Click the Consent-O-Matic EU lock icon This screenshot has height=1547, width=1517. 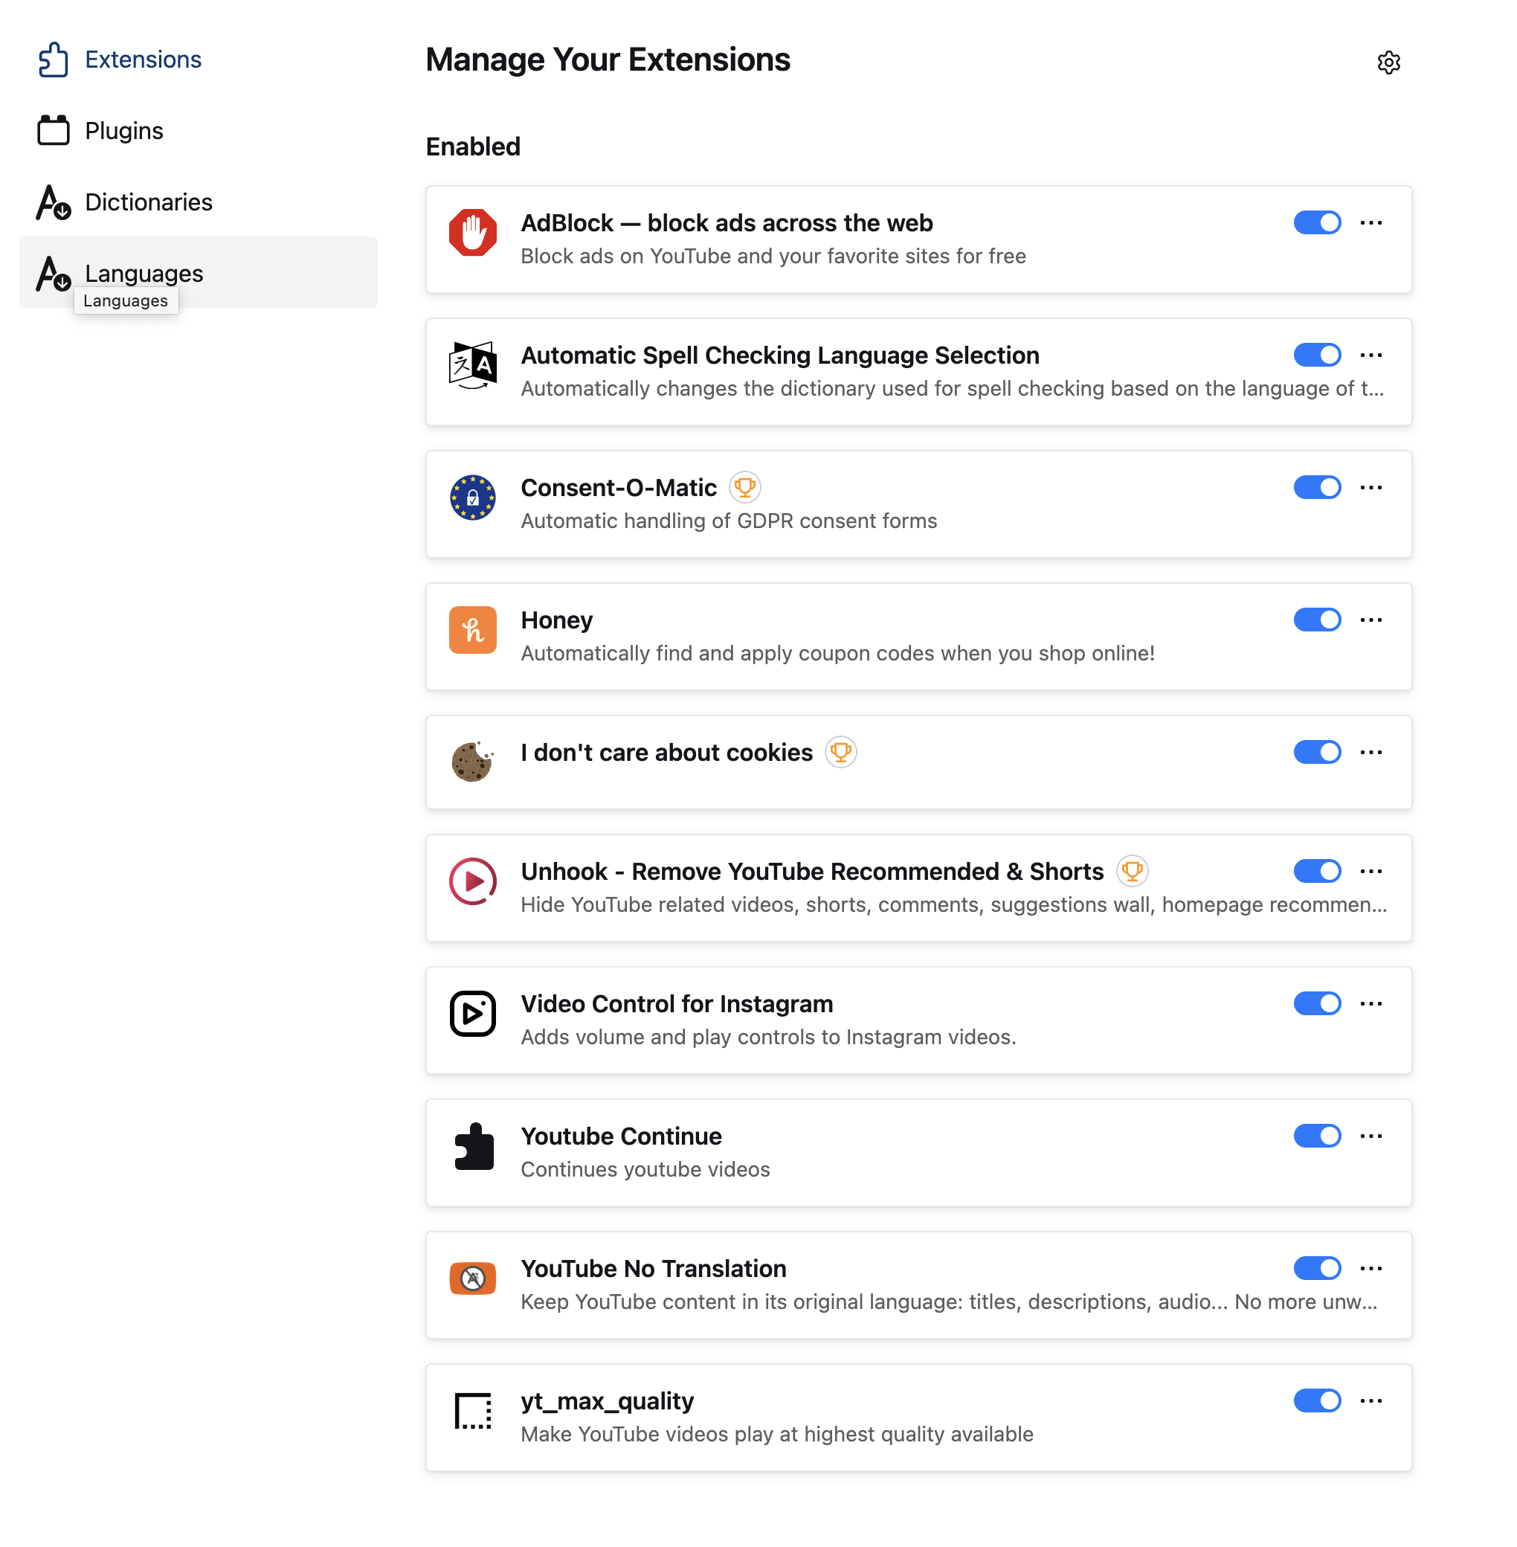[x=472, y=498]
